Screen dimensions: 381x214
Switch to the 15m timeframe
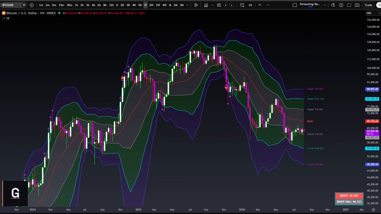(61, 5)
